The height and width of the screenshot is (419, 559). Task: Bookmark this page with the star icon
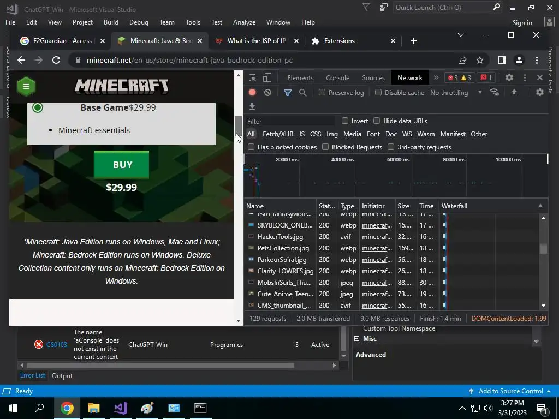tap(480, 60)
